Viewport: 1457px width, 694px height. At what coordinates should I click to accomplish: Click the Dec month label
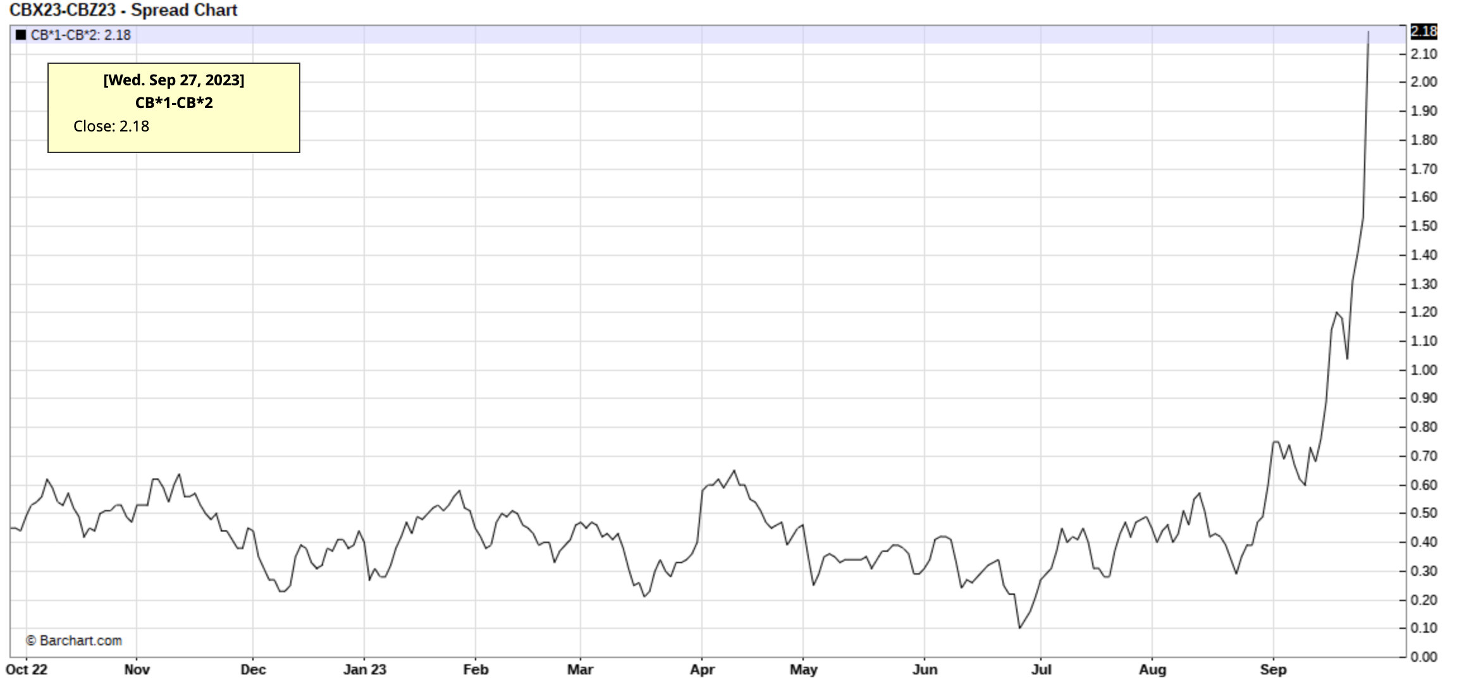[x=253, y=669]
